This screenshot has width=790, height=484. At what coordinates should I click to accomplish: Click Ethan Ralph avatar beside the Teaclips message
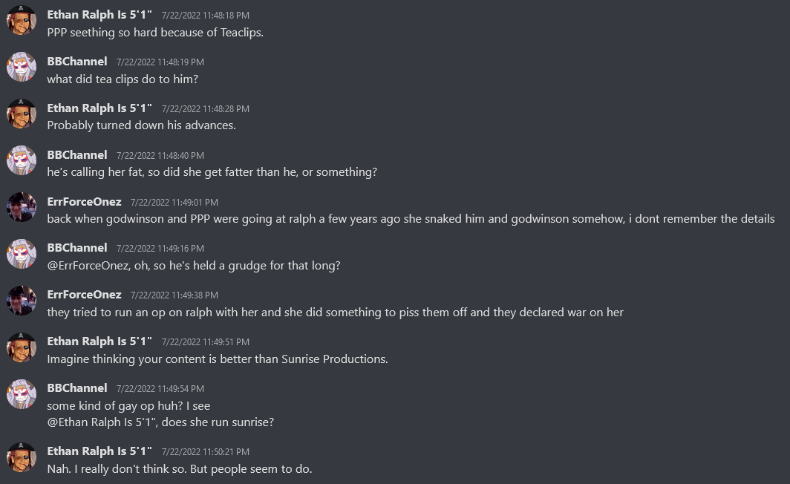(x=22, y=20)
